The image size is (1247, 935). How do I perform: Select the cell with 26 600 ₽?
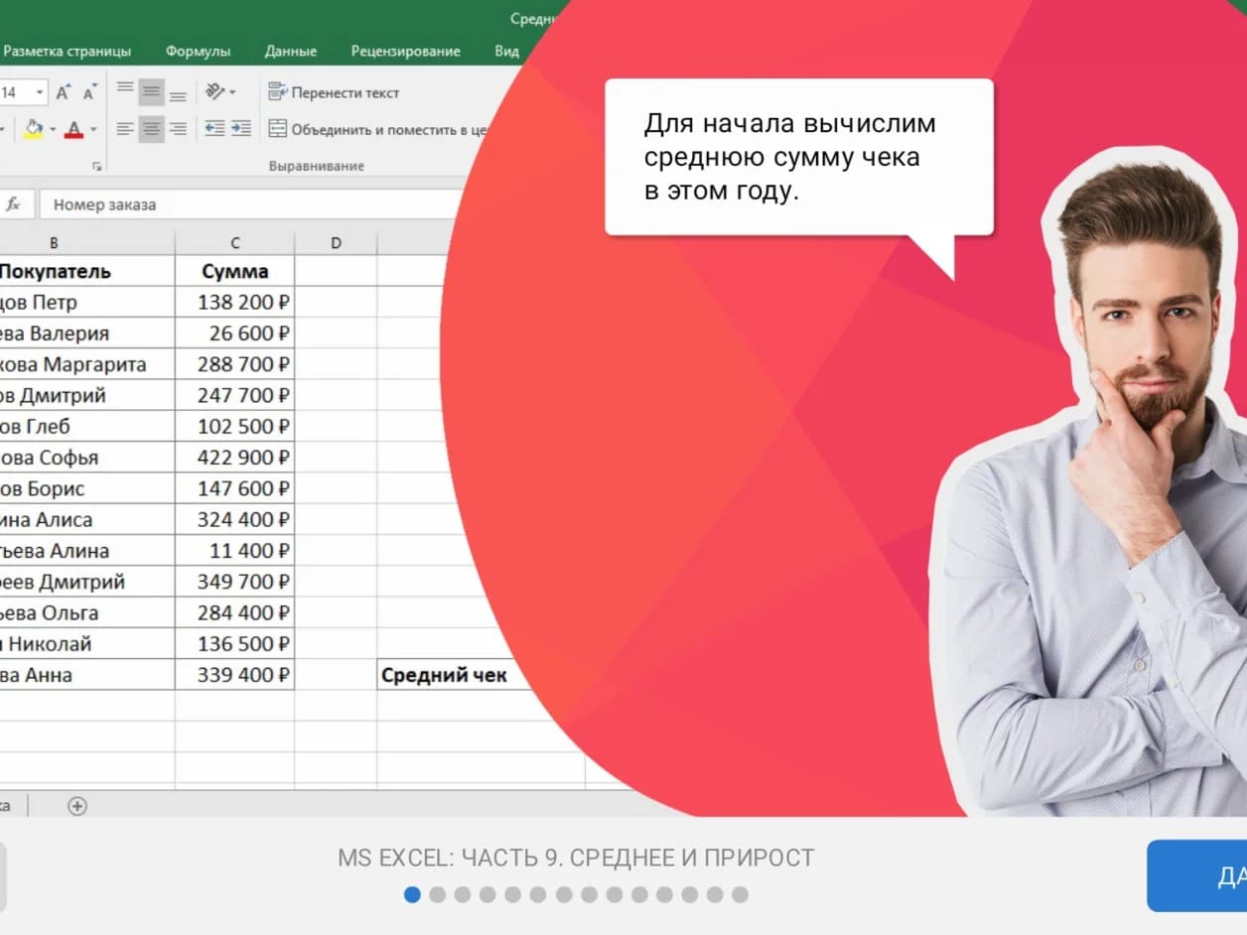(235, 333)
